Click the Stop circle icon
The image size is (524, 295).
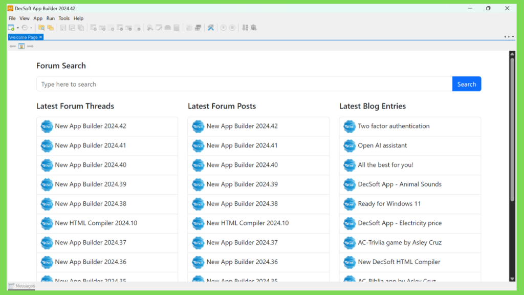coord(232,28)
